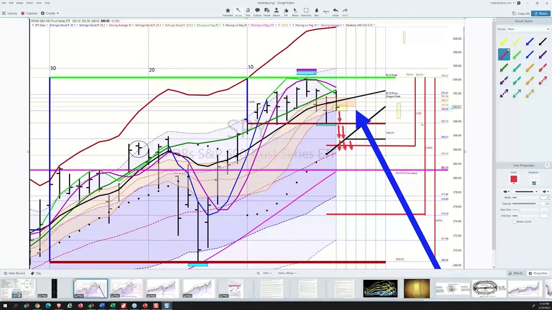This screenshot has height=310, width=552.
Task: Click the Capture button
Action: (29, 13)
